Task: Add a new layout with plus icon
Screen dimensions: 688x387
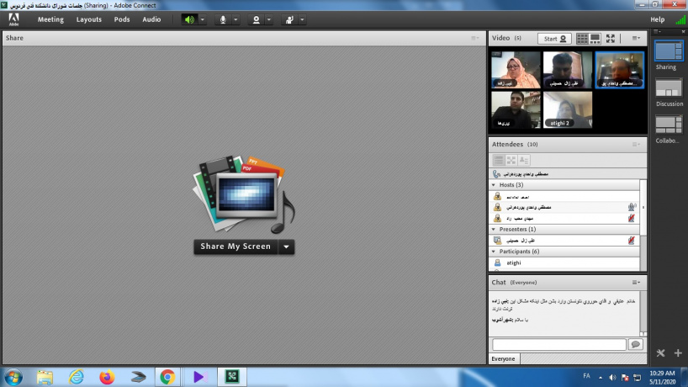Action: (677, 353)
